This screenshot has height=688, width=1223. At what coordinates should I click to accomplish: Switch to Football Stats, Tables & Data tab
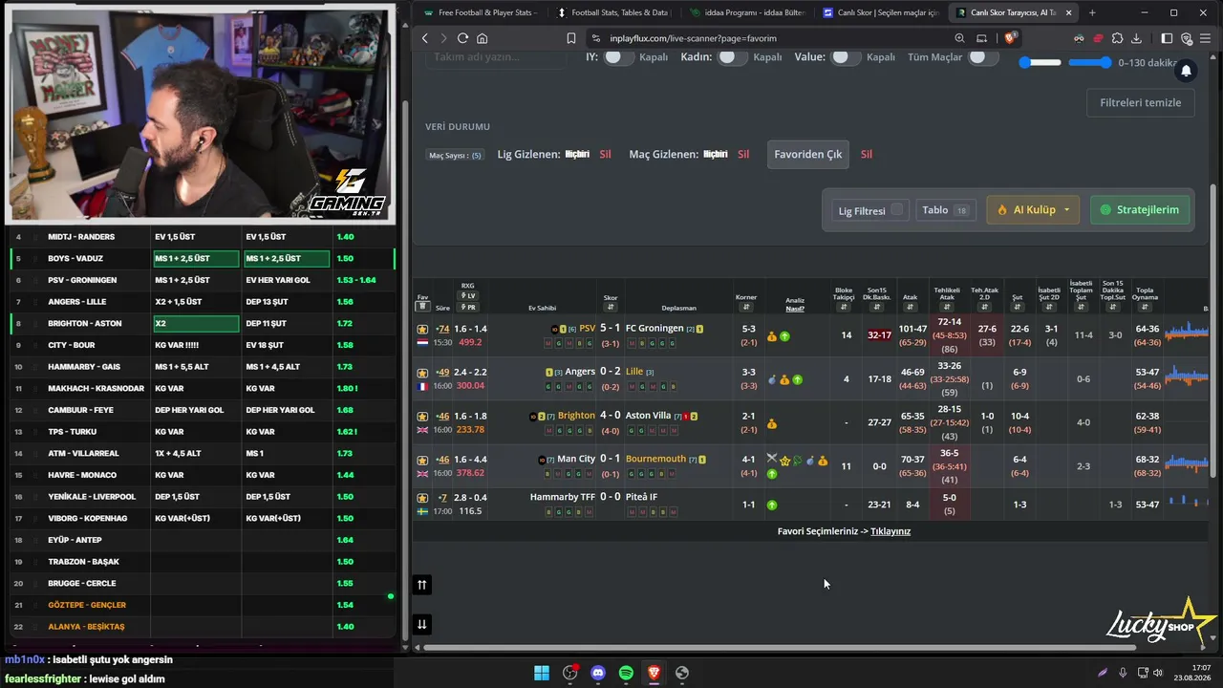pos(613,12)
